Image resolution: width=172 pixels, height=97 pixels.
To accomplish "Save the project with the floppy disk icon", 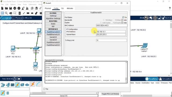I will [10, 8].
